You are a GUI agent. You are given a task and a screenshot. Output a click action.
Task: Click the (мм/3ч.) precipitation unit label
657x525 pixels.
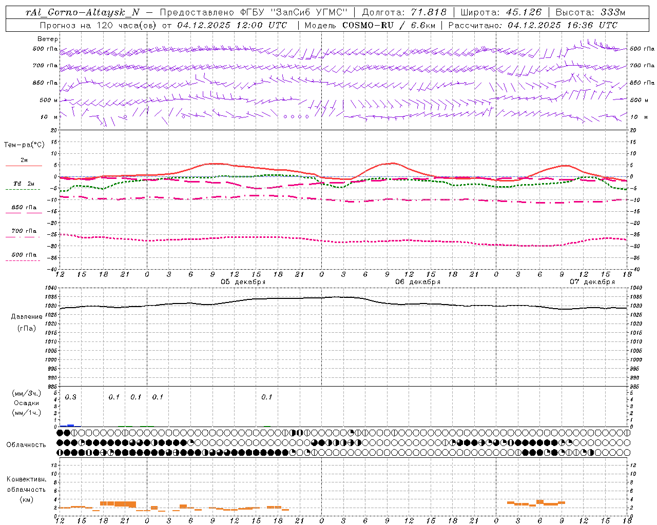27,393
